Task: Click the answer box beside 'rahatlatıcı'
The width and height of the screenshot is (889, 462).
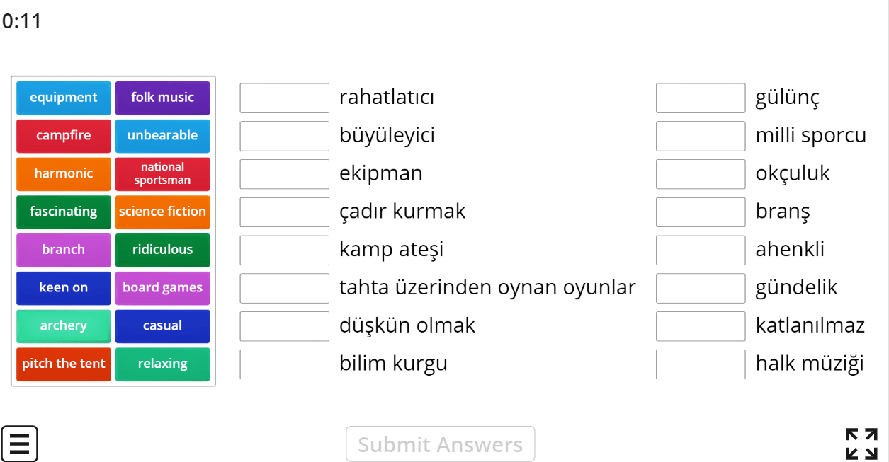Action: (284, 98)
